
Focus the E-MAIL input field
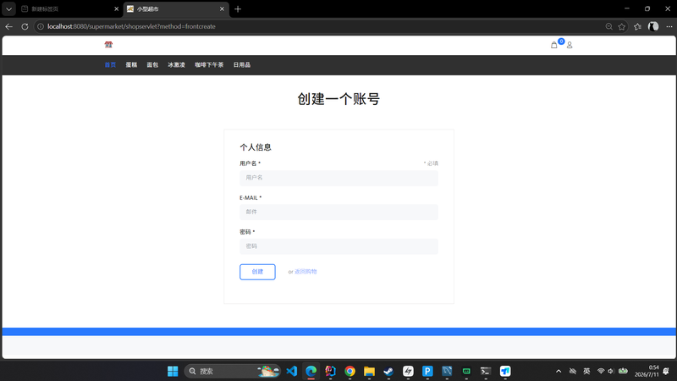[339, 213]
